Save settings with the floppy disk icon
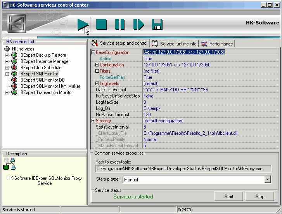The height and width of the screenshot is (214, 282). [157, 24]
